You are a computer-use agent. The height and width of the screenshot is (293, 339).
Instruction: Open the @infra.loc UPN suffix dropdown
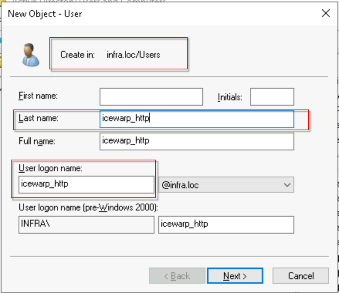click(x=226, y=185)
